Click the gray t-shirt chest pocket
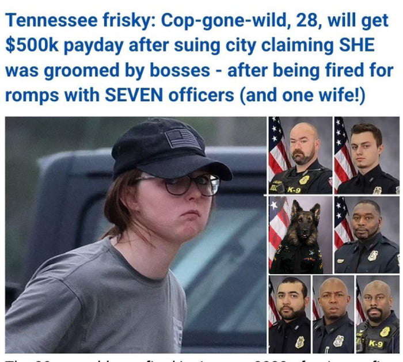The width and height of the screenshot is (403, 362). pos(178,331)
